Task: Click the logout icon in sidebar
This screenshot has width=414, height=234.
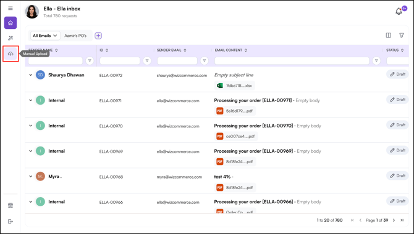Action: click(x=11, y=221)
